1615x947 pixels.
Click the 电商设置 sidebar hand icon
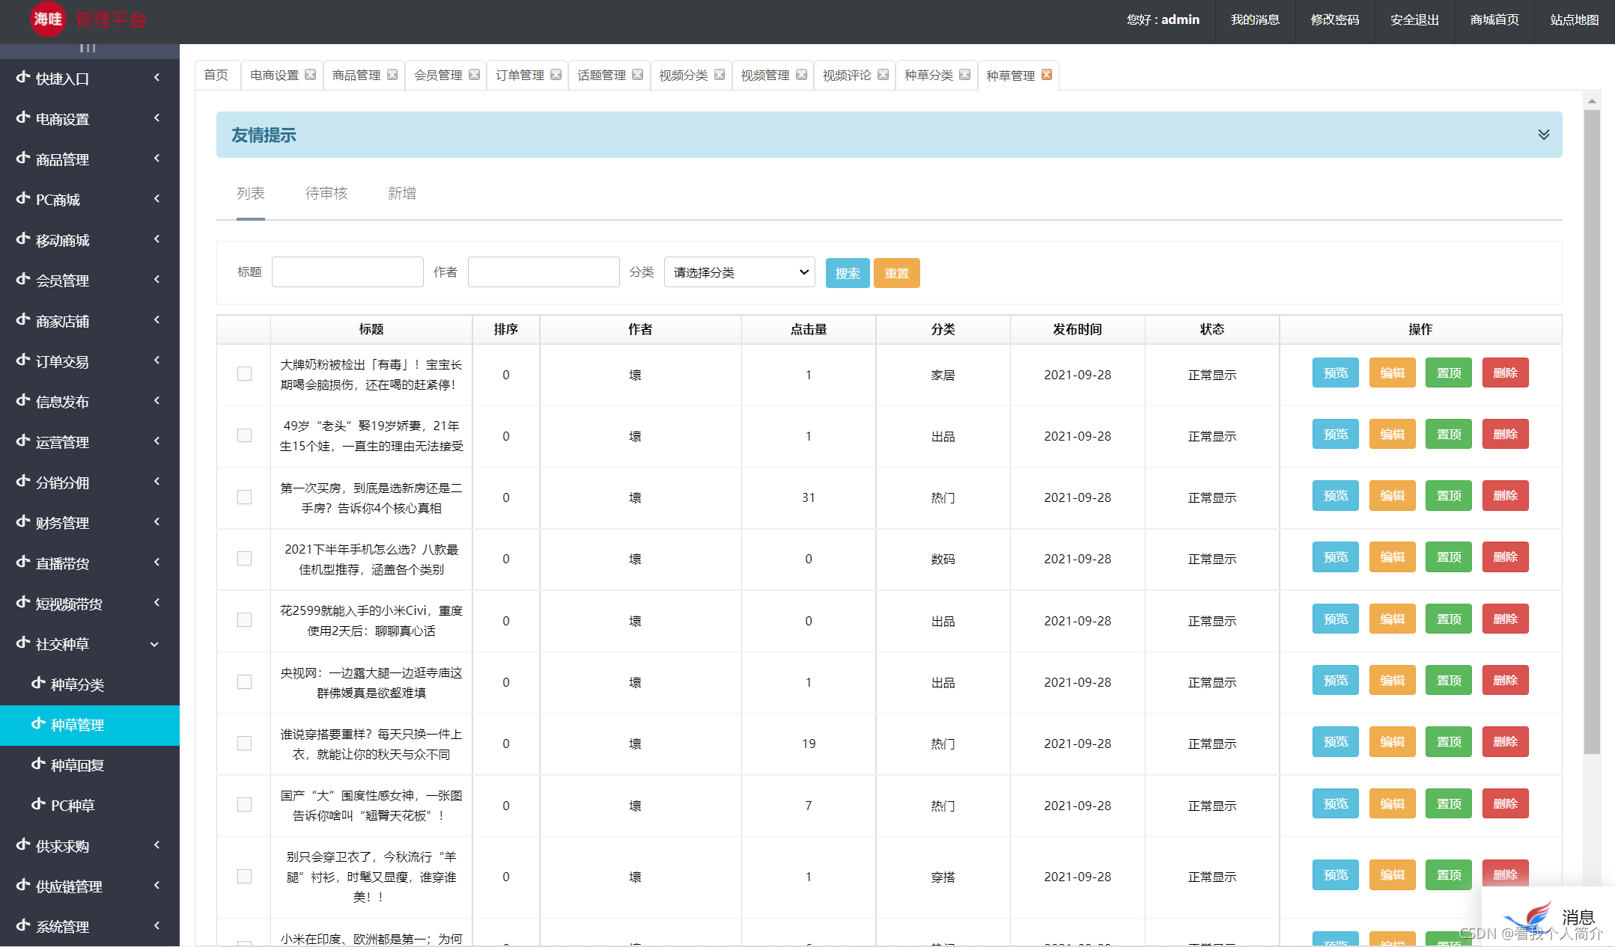pyautogui.click(x=23, y=117)
